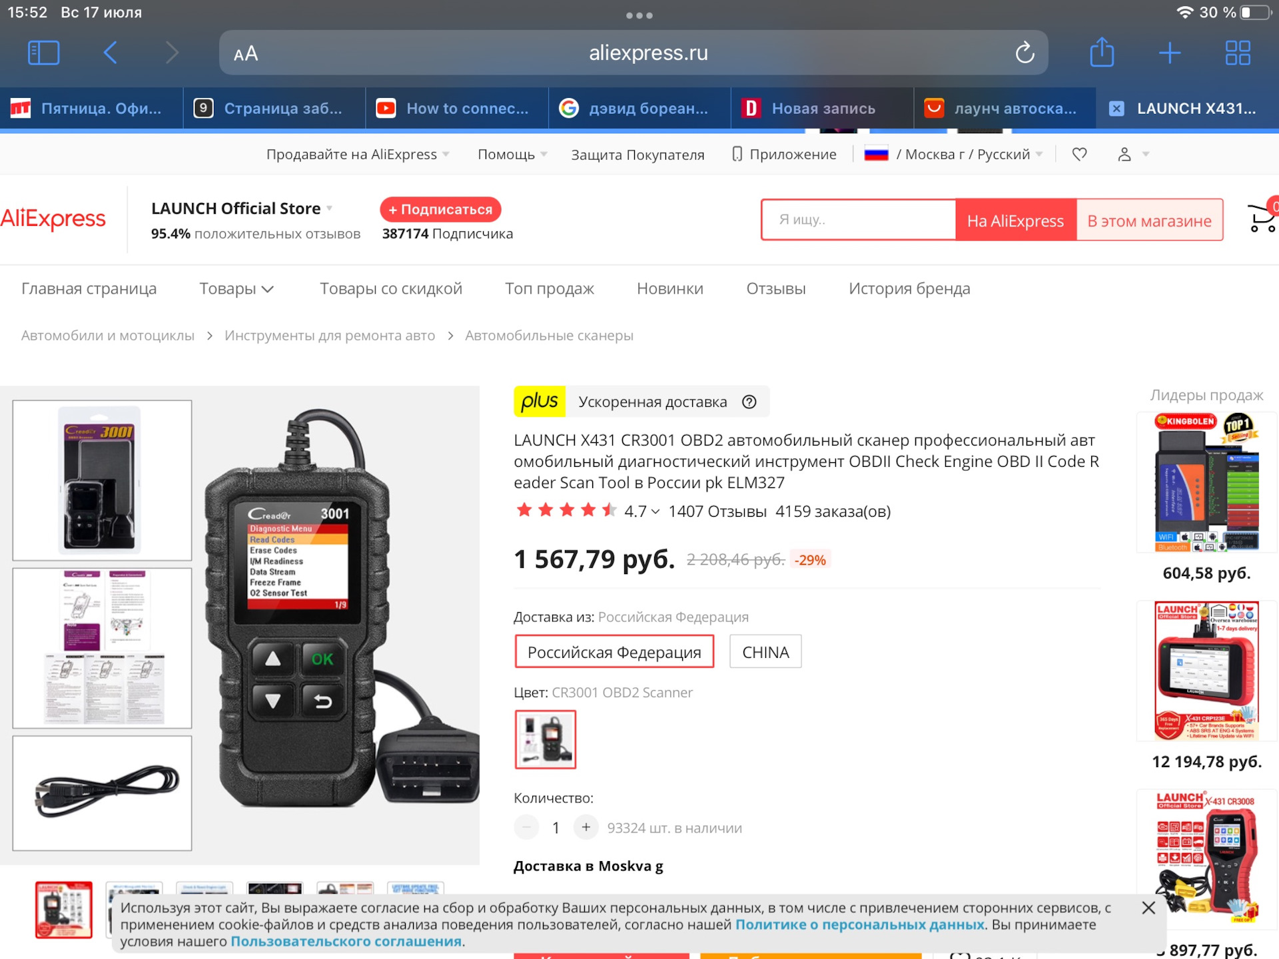
Task: Open Товары со скидкой
Action: click(390, 288)
